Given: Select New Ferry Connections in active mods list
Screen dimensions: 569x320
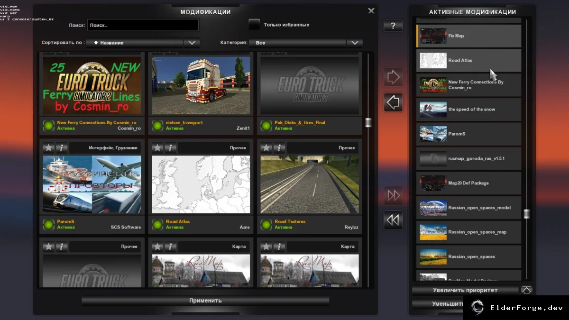Looking at the screenshot, I should 468,85.
